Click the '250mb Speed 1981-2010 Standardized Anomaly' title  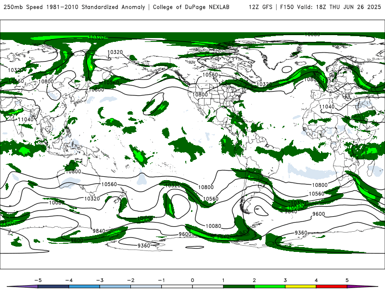75,7
